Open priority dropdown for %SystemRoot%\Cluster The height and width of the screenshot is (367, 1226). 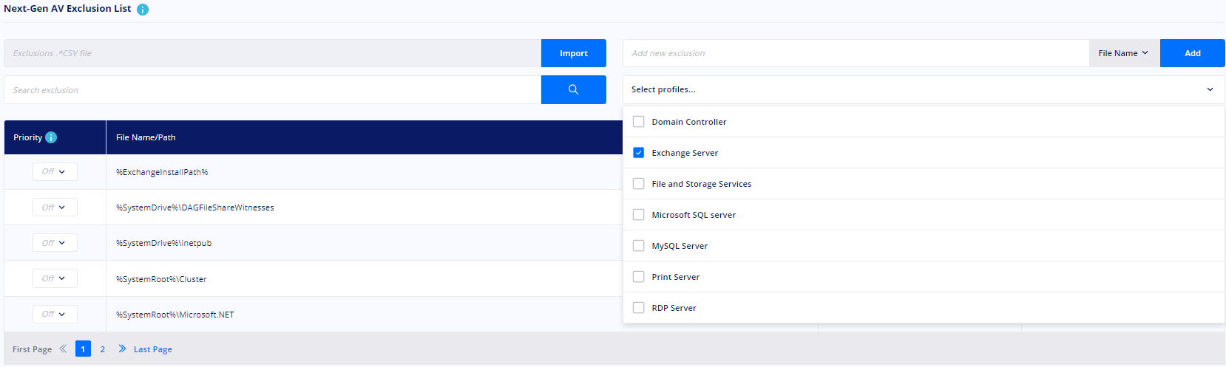click(x=55, y=278)
